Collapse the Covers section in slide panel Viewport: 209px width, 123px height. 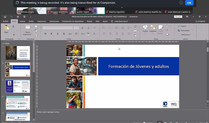pos(3,44)
